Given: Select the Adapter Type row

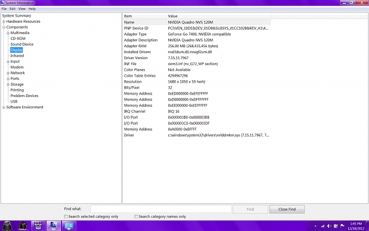Looking at the screenshot, I should [197, 34].
